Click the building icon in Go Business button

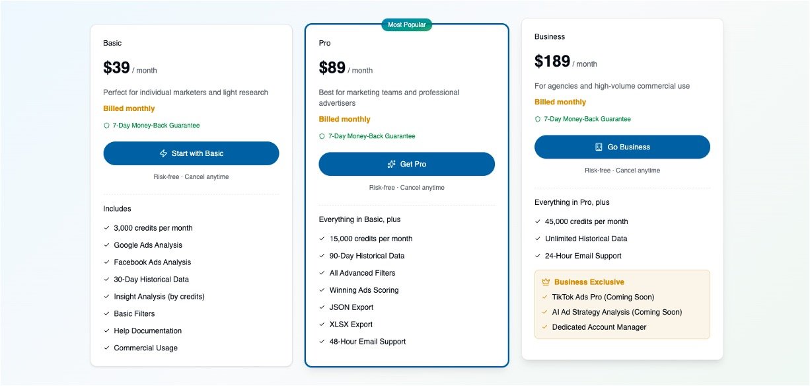point(599,147)
